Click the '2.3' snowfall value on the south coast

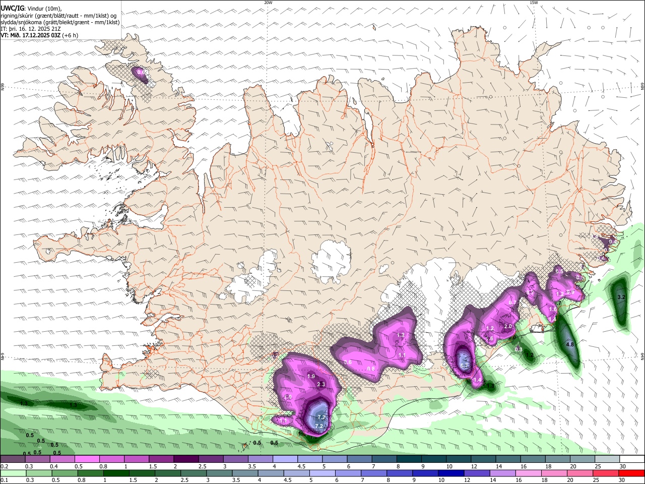[x=321, y=385]
